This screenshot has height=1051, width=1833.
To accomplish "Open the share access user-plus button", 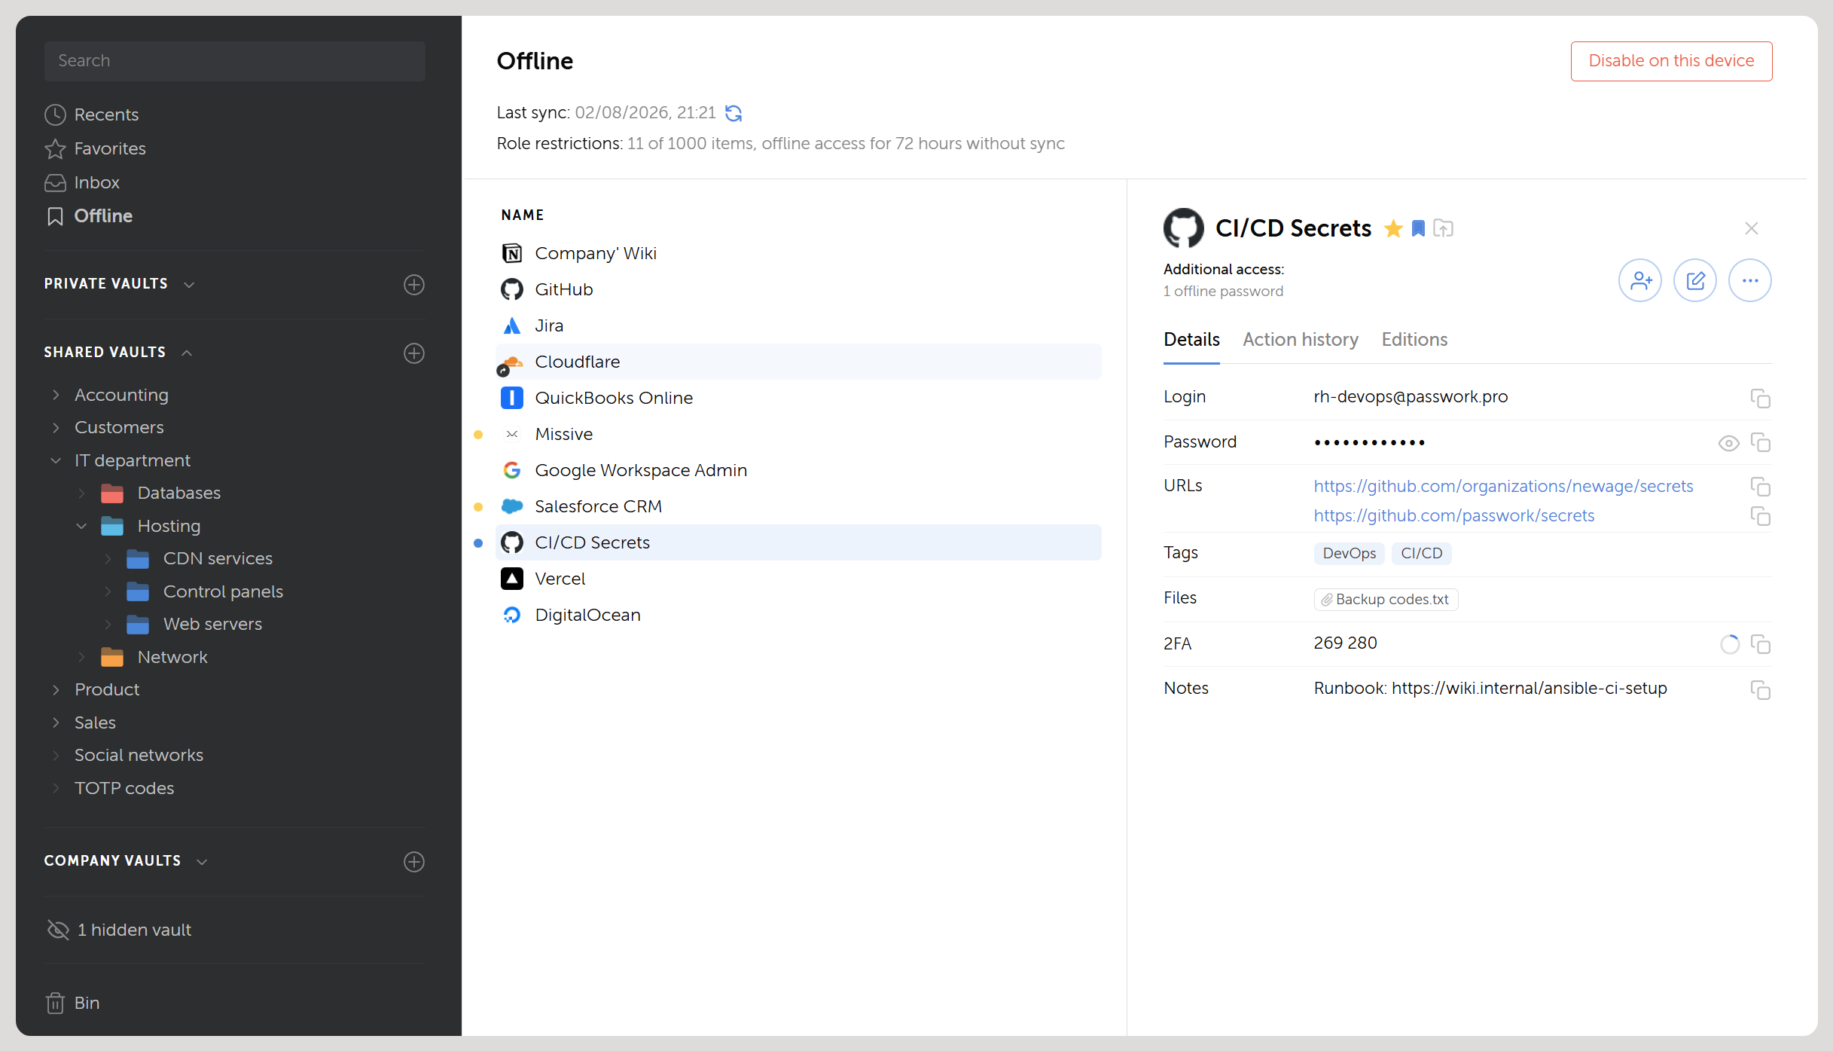I will coord(1640,281).
